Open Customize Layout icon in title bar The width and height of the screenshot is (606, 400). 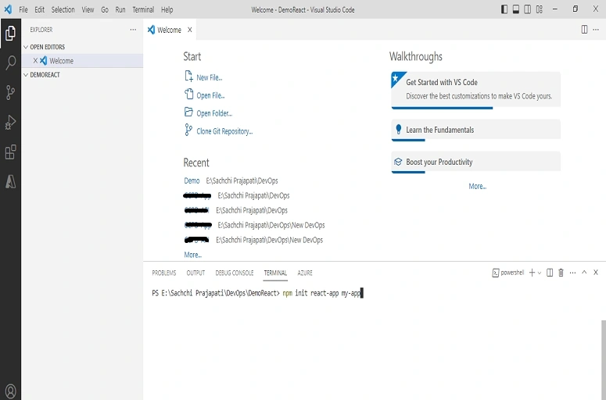coord(539,9)
